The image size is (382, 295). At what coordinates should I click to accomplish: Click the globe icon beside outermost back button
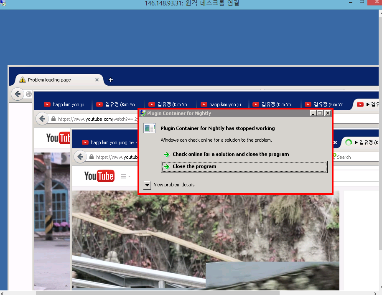point(29,94)
